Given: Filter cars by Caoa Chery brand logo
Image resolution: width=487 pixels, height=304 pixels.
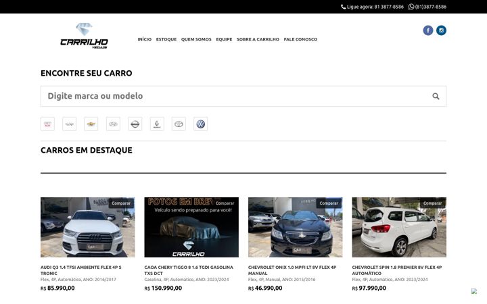Looking at the screenshot, I should (69, 124).
